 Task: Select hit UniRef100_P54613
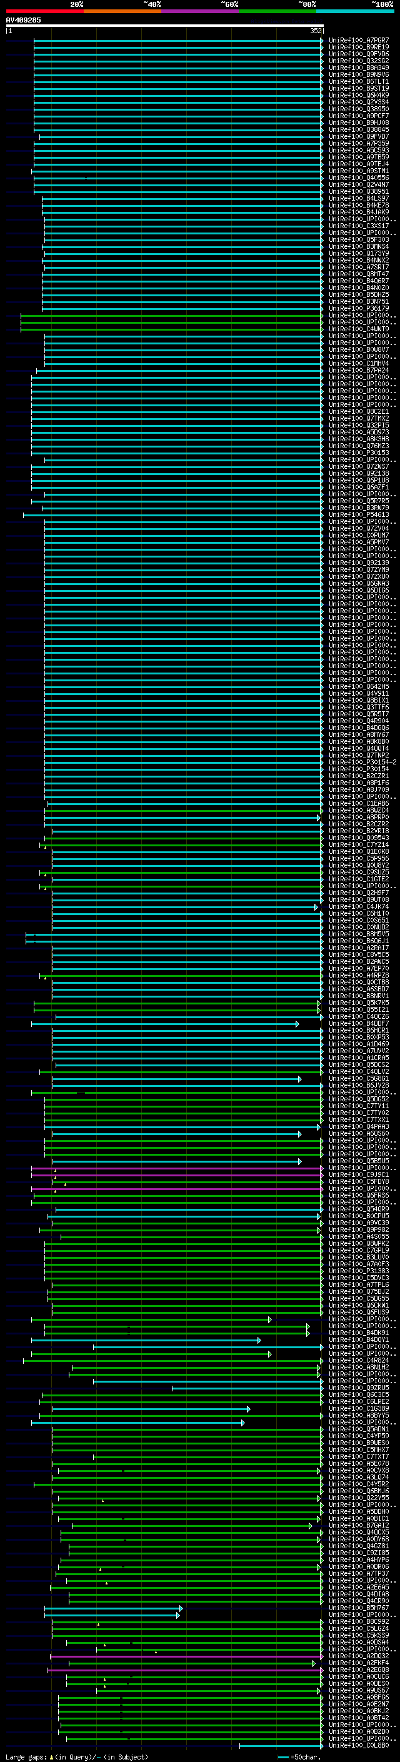point(359,514)
